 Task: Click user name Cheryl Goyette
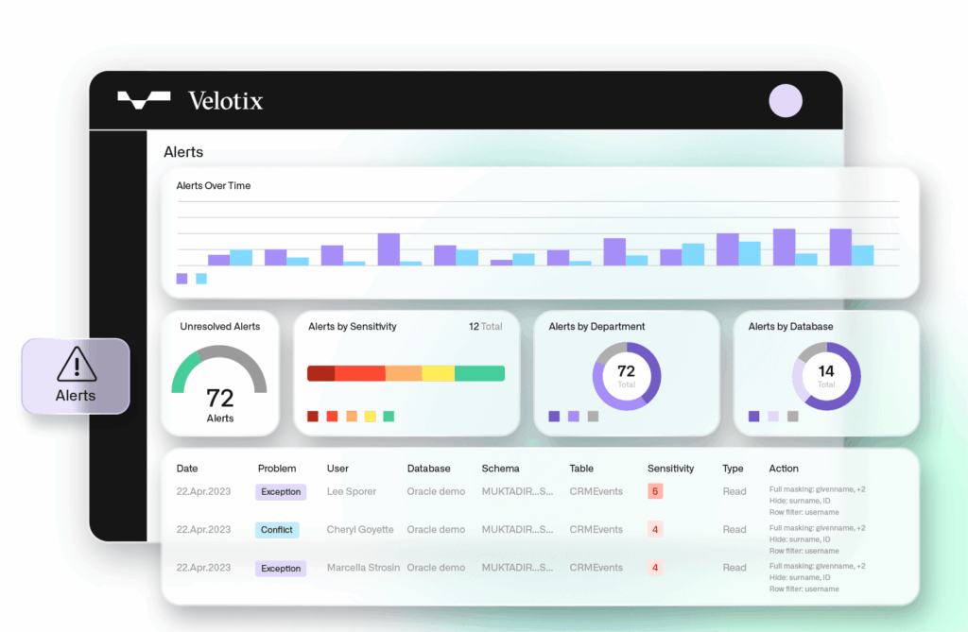tap(360, 530)
